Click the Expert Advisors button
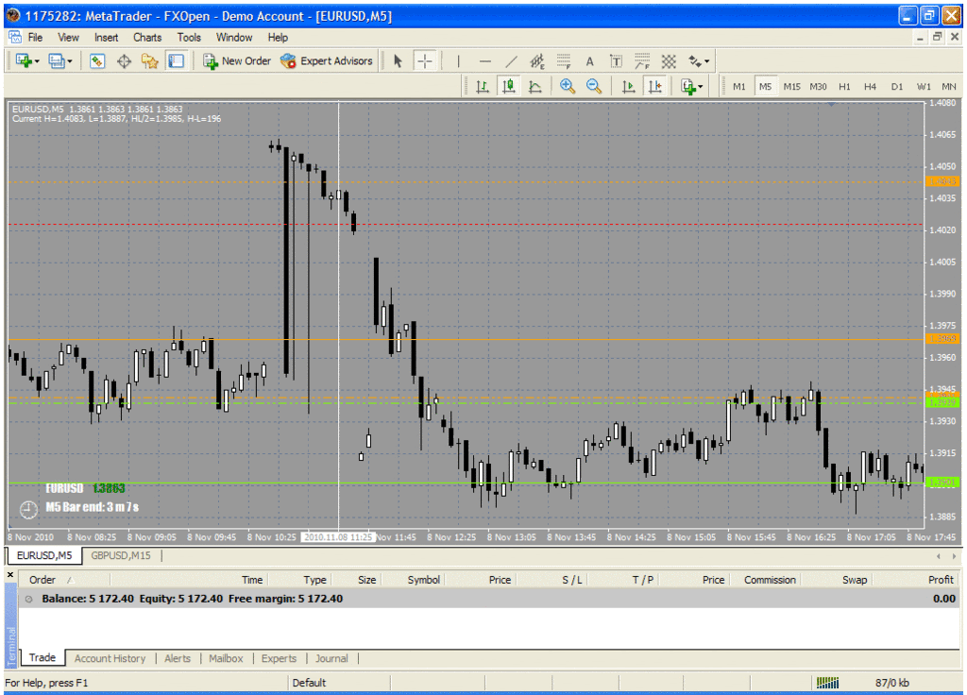This screenshot has width=967, height=695. click(x=327, y=61)
